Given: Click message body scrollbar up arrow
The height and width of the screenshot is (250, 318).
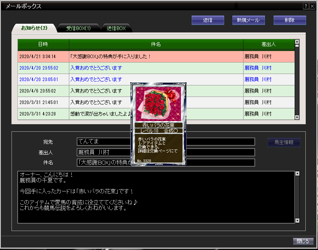Looking at the screenshot, I should tap(297, 173).
